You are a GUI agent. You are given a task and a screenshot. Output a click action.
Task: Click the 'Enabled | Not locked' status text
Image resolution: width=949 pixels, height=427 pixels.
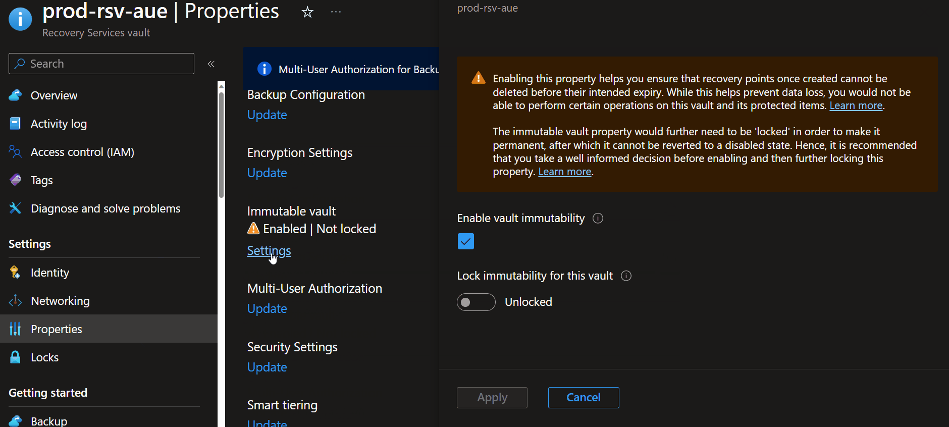tap(320, 229)
